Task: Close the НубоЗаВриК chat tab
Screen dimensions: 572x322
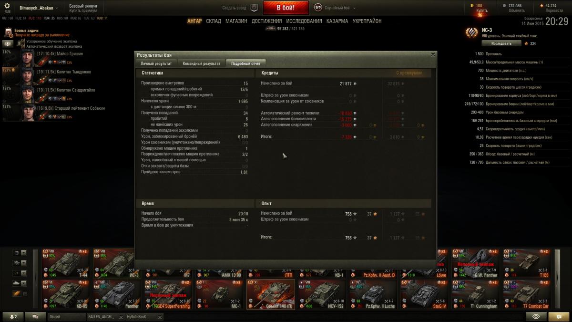Action: click(161, 317)
